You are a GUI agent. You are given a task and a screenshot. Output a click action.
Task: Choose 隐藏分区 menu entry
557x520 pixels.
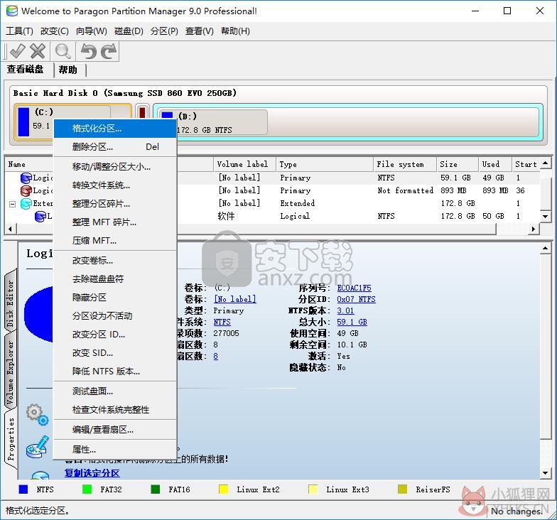coord(115,297)
